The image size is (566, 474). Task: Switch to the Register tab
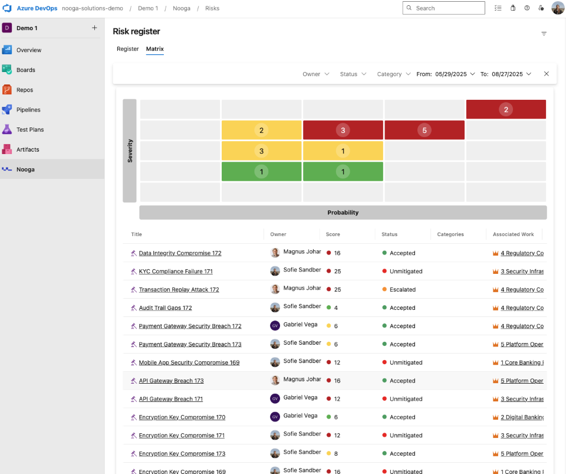[x=127, y=49]
